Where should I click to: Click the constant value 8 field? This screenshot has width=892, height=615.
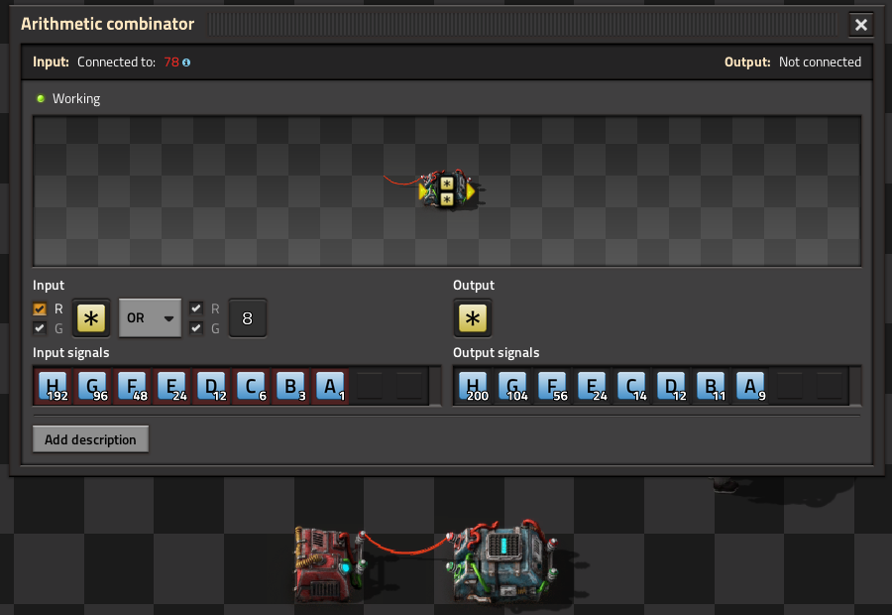(248, 317)
